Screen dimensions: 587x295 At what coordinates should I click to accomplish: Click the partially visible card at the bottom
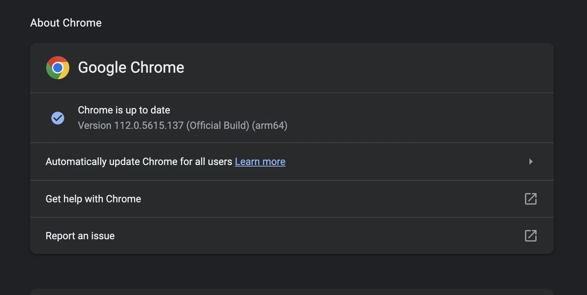point(292,292)
